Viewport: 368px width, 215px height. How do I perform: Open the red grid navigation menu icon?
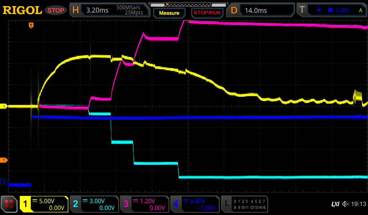(x=9, y=204)
